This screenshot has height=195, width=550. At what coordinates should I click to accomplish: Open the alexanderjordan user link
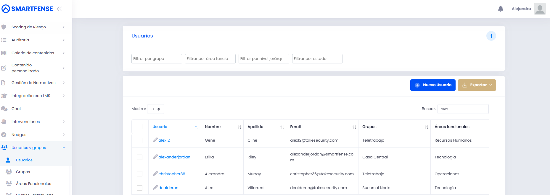point(174,157)
